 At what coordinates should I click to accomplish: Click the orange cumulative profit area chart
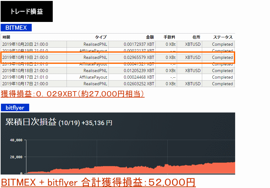pos(141,170)
